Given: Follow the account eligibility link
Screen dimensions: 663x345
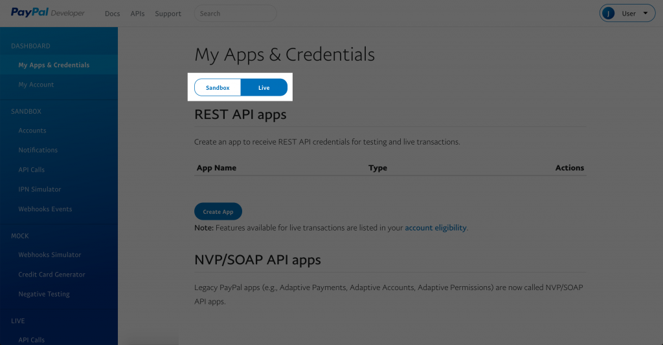Looking at the screenshot, I should [x=435, y=228].
